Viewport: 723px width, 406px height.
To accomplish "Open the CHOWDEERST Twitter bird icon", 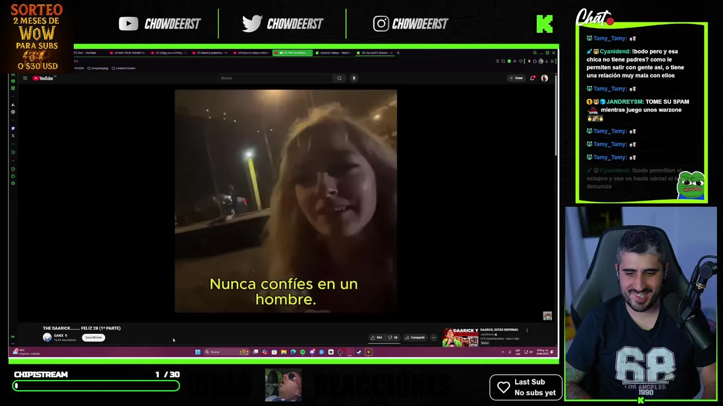I will coord(252,24).
